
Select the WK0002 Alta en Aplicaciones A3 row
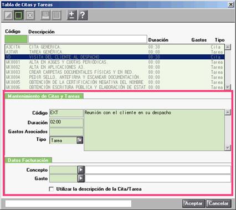[x=115, y=67]
